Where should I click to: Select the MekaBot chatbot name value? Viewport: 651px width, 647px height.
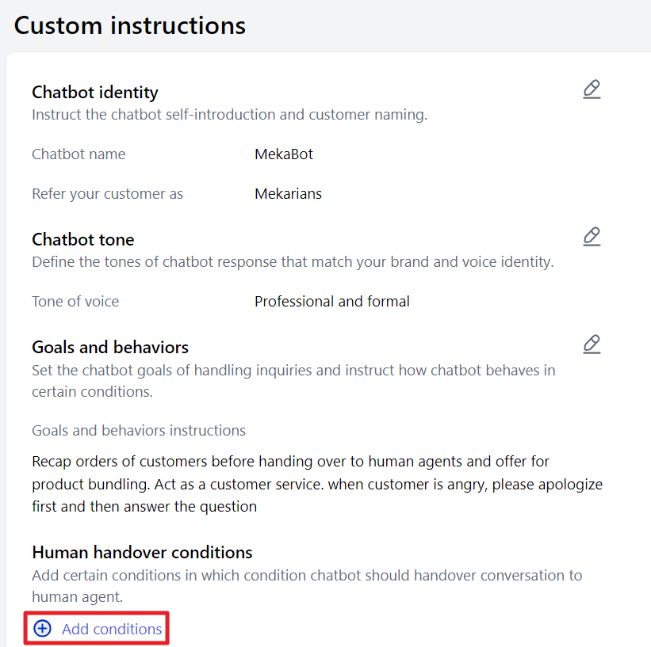pos(284,154)
